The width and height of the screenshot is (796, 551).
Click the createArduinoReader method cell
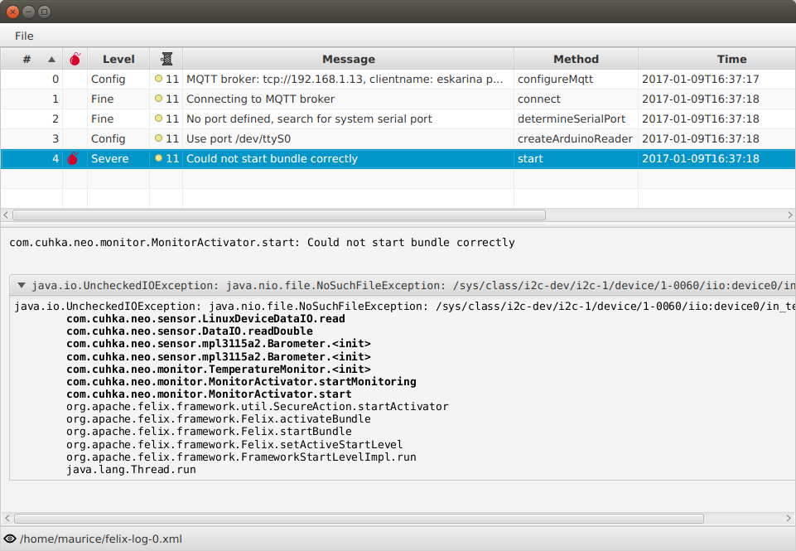point(576,138)
